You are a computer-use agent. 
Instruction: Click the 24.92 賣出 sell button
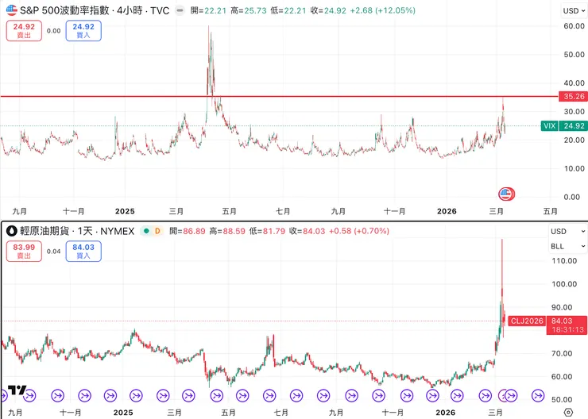[x=24, y=31]
